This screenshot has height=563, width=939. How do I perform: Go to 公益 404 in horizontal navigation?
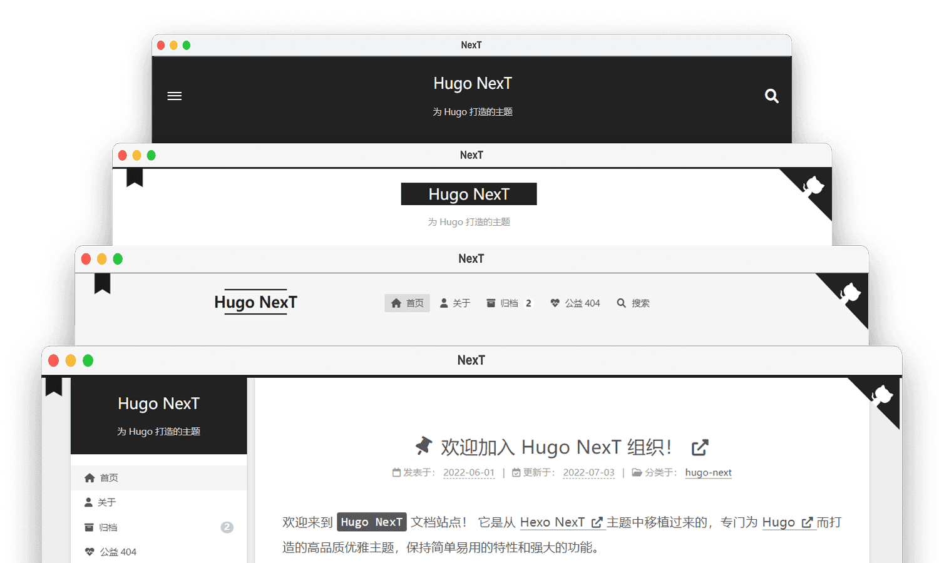575,303
